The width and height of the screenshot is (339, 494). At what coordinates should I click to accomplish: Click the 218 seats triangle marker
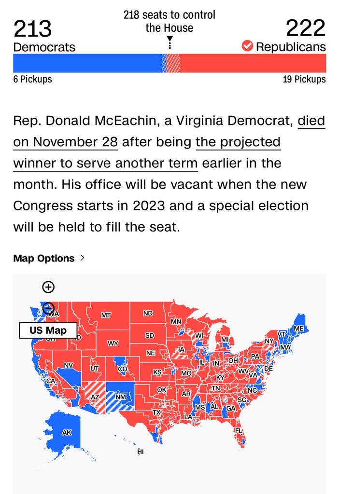169,39
